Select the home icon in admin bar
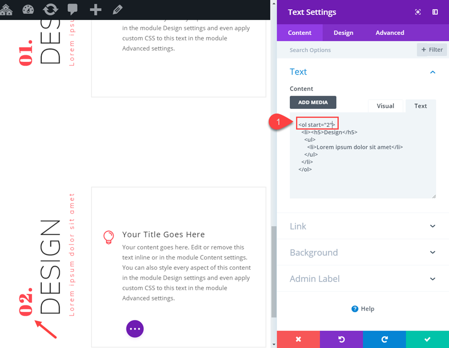Image resolution: width=449 pixels, height=348 pixels. point(7,9)
